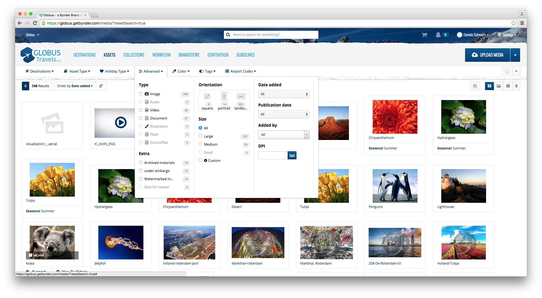Open the Color filter menu
542x298 pixels.
181,71
